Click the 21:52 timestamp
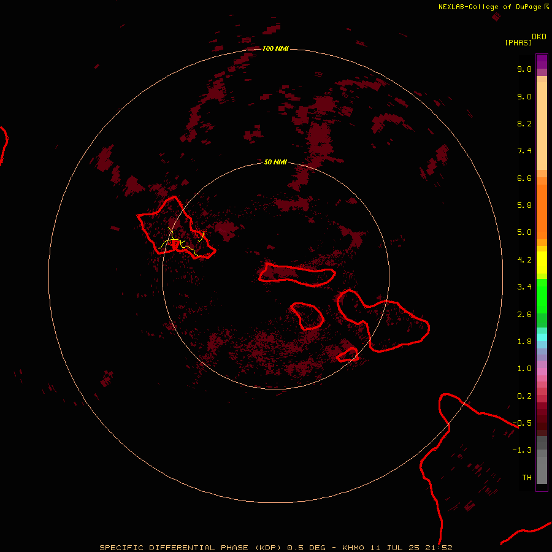The image size is (552, 552). (439, 548)
